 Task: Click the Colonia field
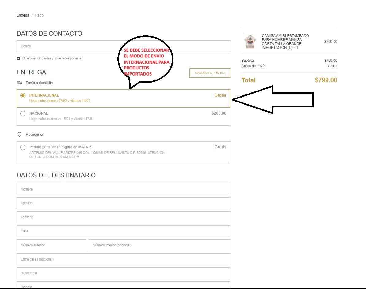(x=123, y=286)
